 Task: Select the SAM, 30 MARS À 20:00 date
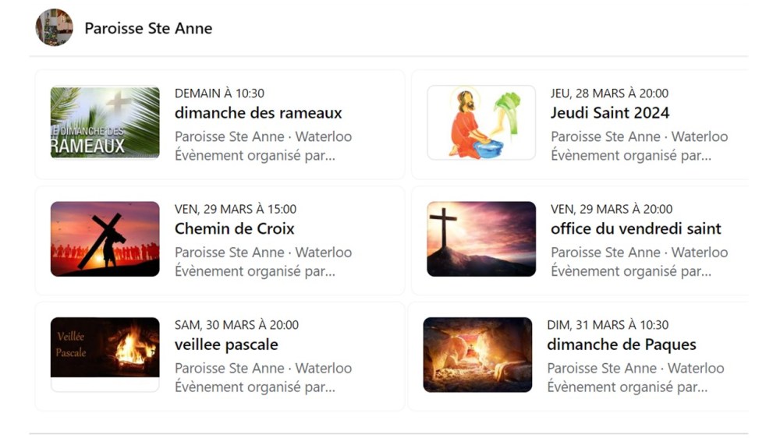pos(236,325)
